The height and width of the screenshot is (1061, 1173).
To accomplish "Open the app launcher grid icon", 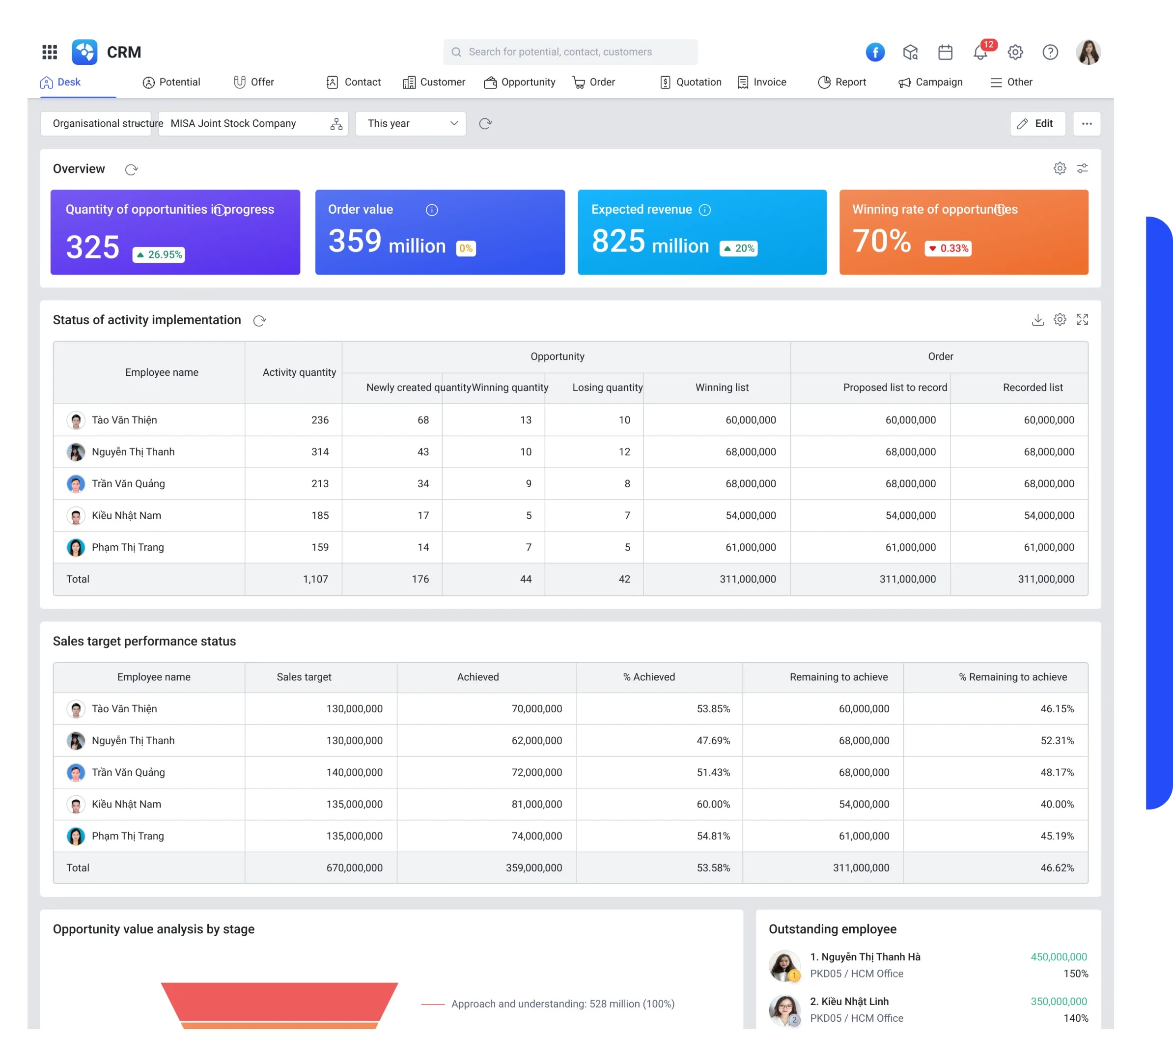I will pos(50,52).
